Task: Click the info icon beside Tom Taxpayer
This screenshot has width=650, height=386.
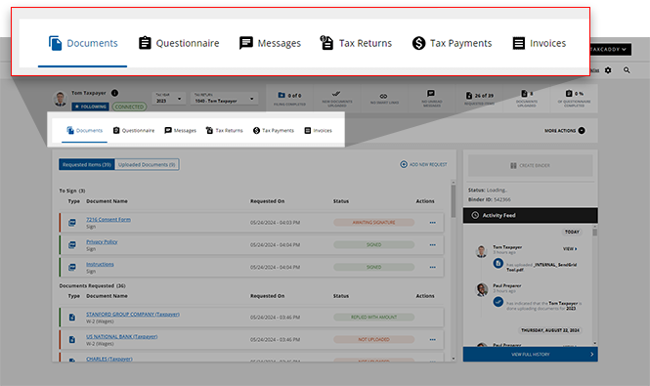Action: 114,93
